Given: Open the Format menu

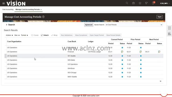Looking at the screenshot, I should coord(24,35).
